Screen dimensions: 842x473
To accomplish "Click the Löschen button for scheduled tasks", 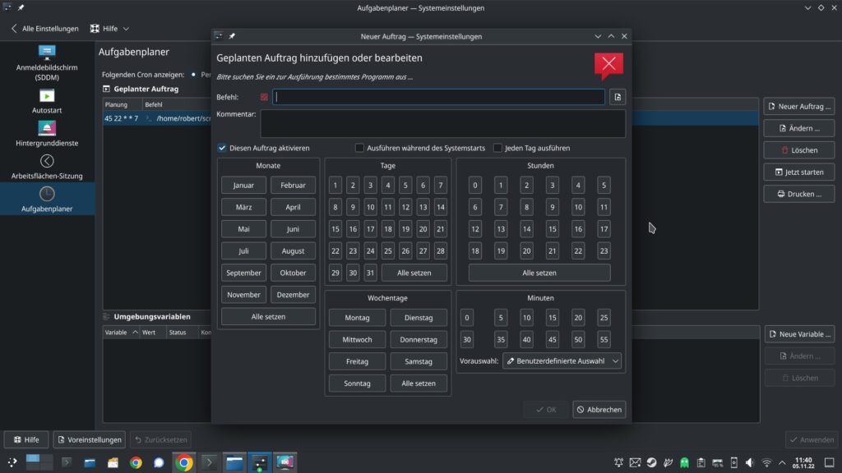I will click(799, 150).
